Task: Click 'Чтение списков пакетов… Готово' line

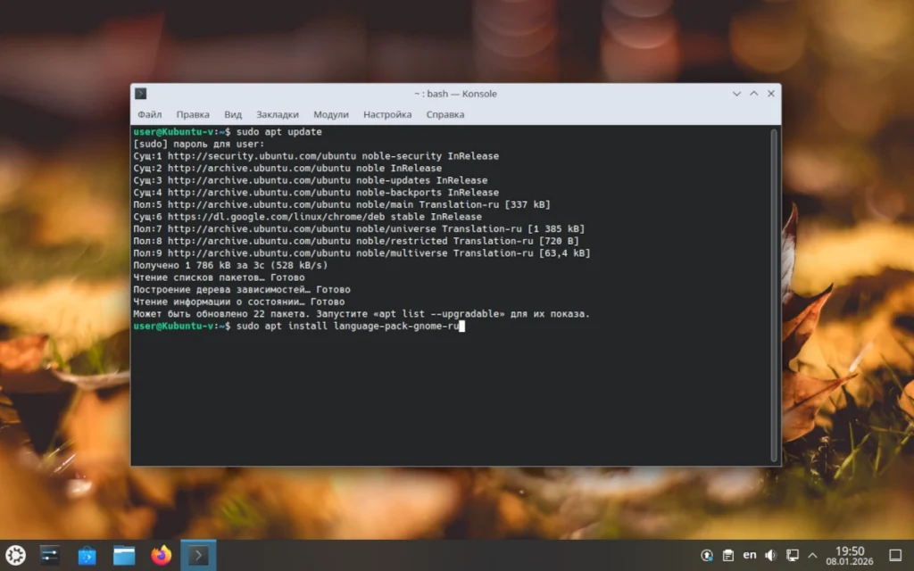Action: tap(220, 277)
